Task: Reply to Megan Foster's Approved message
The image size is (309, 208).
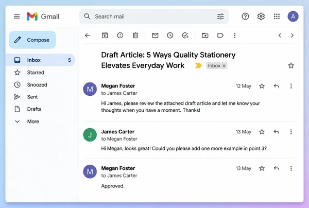Action: pyautogui.click(x=277, y=168)
